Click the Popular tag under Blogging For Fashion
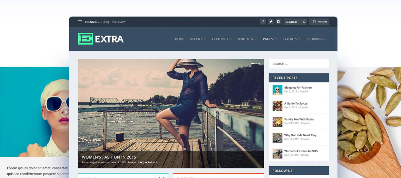Viewport: 401px width, 178px height. (x=304, y=92)
